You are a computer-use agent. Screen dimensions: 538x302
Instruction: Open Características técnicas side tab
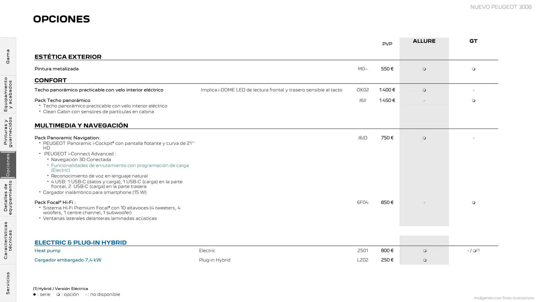pos(8,240)
